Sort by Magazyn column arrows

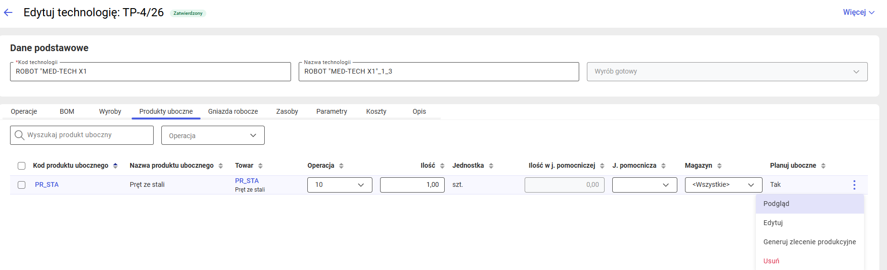tap(719, 166)
